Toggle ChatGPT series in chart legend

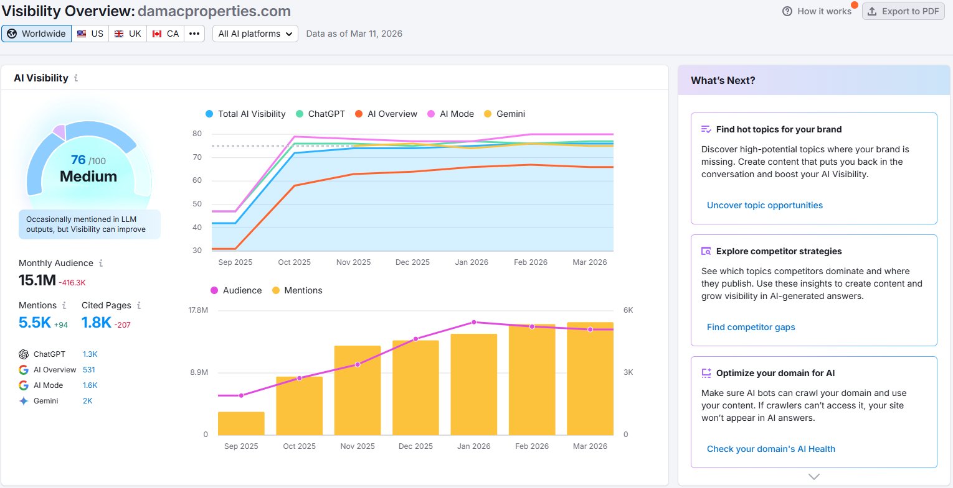[x=320, y=114]
